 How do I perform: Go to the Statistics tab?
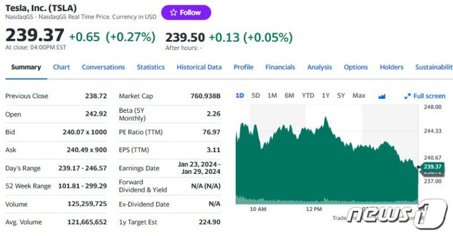151,67
